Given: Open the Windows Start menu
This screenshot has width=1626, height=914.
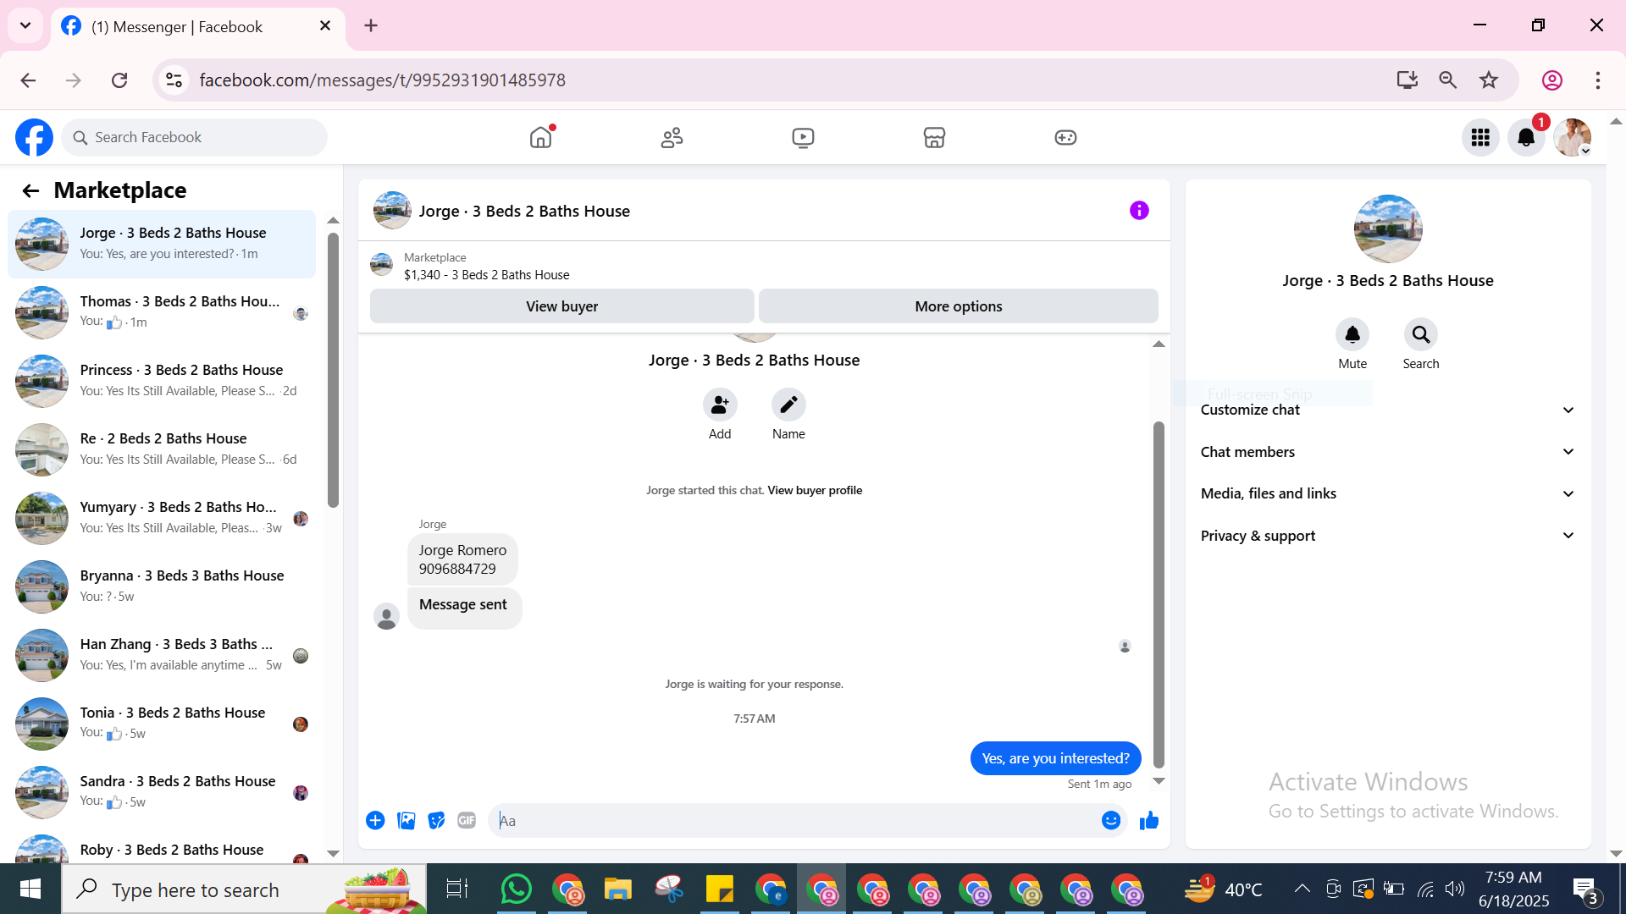Looking at the screenshot, I should (x=30, y=889).
